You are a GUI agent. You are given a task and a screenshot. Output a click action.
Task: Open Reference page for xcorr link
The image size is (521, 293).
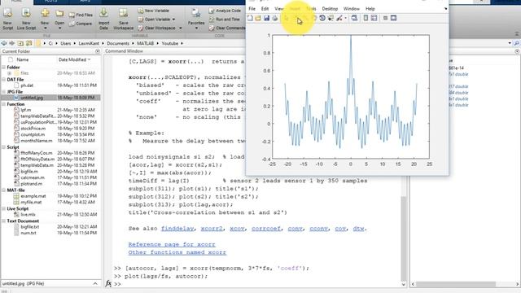pos(172,244)
